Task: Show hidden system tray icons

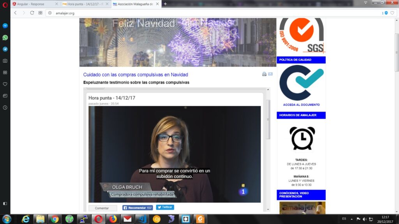Action: pyautogui.click(x=352, y=219)
